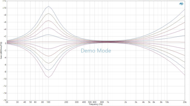Click the 800 label on the frequency axis
This screenshot has width=190, height=106.
tap(102, 102)
